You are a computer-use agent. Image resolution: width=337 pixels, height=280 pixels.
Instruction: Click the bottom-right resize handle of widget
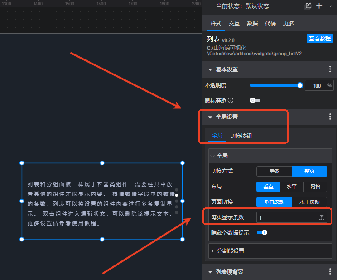182,239
